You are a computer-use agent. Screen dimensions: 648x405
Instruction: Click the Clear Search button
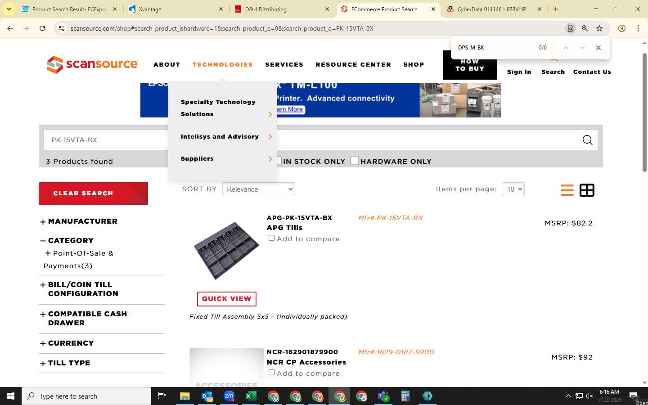(x=93, y=193)
